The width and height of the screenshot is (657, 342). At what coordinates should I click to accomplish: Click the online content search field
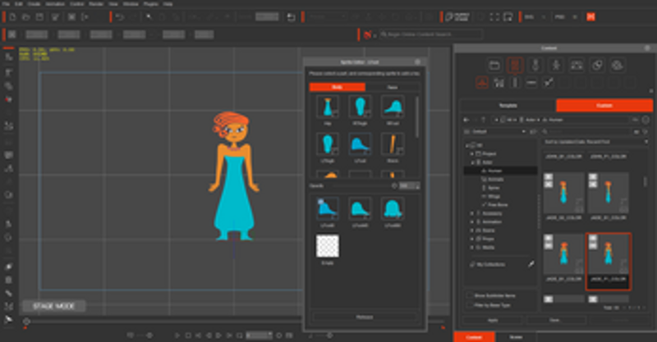[x=430, y=34]
